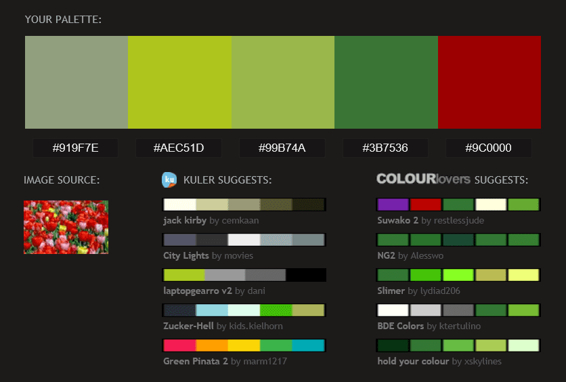Click author name lydiad206
The height and width of the screenshot is (382, 566).
tap(440, 291)
